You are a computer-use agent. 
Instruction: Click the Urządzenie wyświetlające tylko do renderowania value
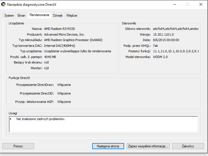[78, 51]
